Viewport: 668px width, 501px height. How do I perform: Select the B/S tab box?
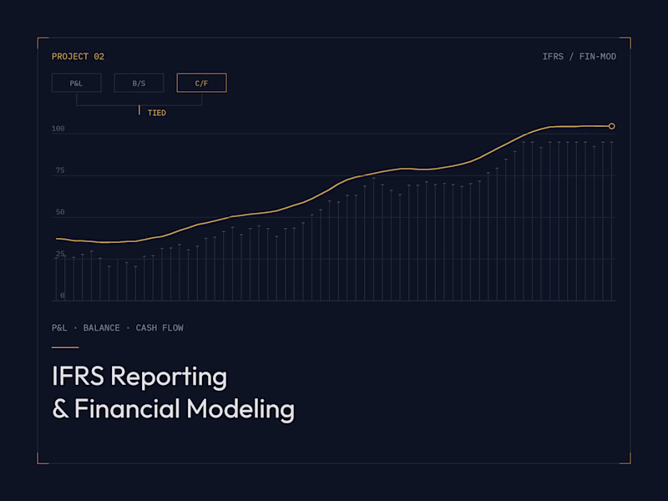139,83
